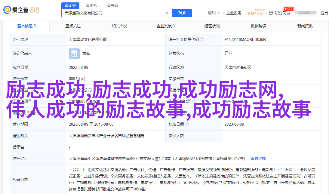The height and width of the screenshot is (194, 329).
Task: Click credit code 91120116MACREB0J5R
Action: pos(245,39)
